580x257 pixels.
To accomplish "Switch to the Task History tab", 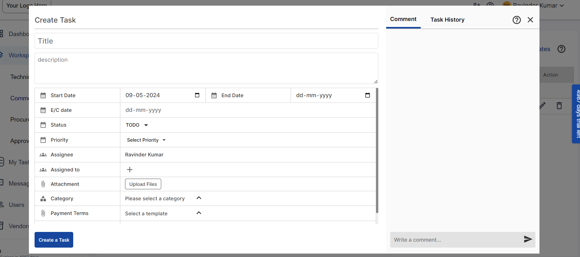I will coord(447,20).
